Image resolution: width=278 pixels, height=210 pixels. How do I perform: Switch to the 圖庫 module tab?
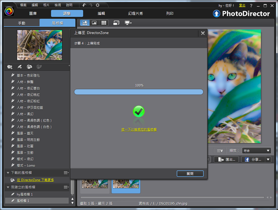tap(33, 14)
